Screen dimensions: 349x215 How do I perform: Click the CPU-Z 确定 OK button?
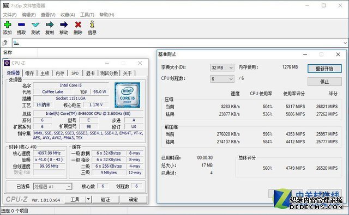tap(133, 199)
